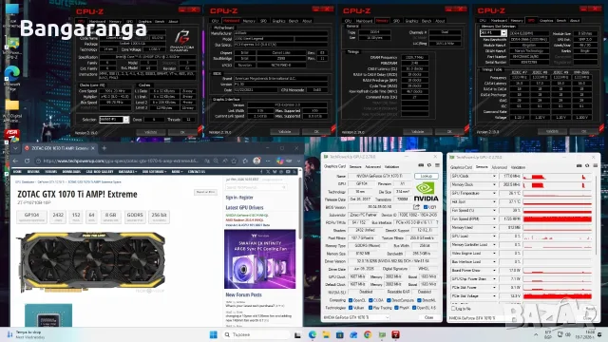
Task: Open a new browser tab with plus button
Action: coord(104,148)
